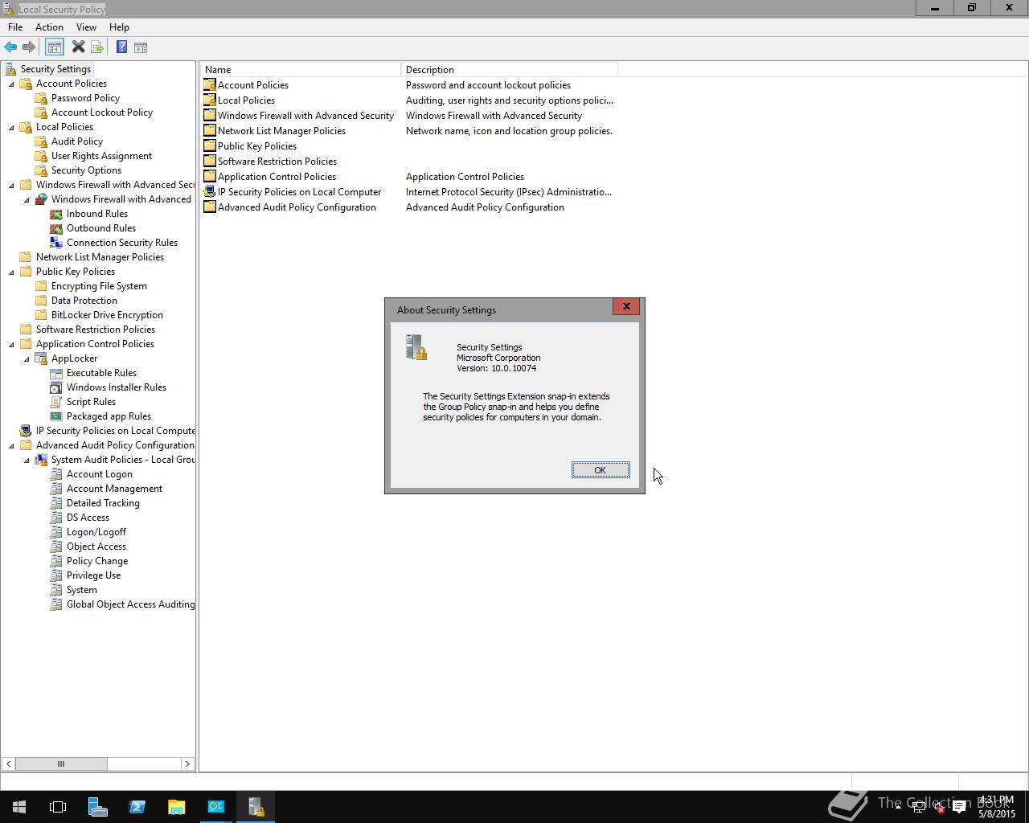Launch PowerShell from the taskbar
The width and height of the screenshot is (1029, 823).
pyautogui.click(x=137, y=807)
